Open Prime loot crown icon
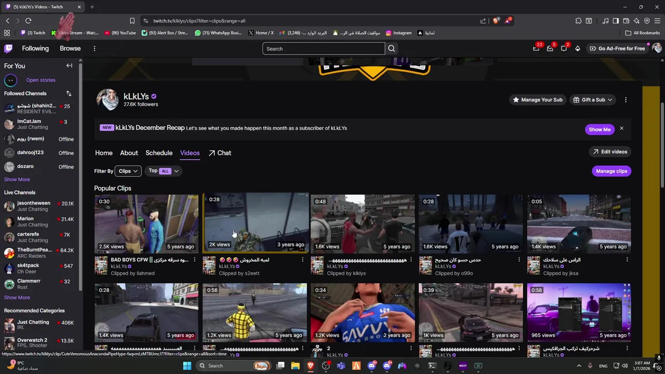This screenshot has height=374, width=665. coord(536,48)
